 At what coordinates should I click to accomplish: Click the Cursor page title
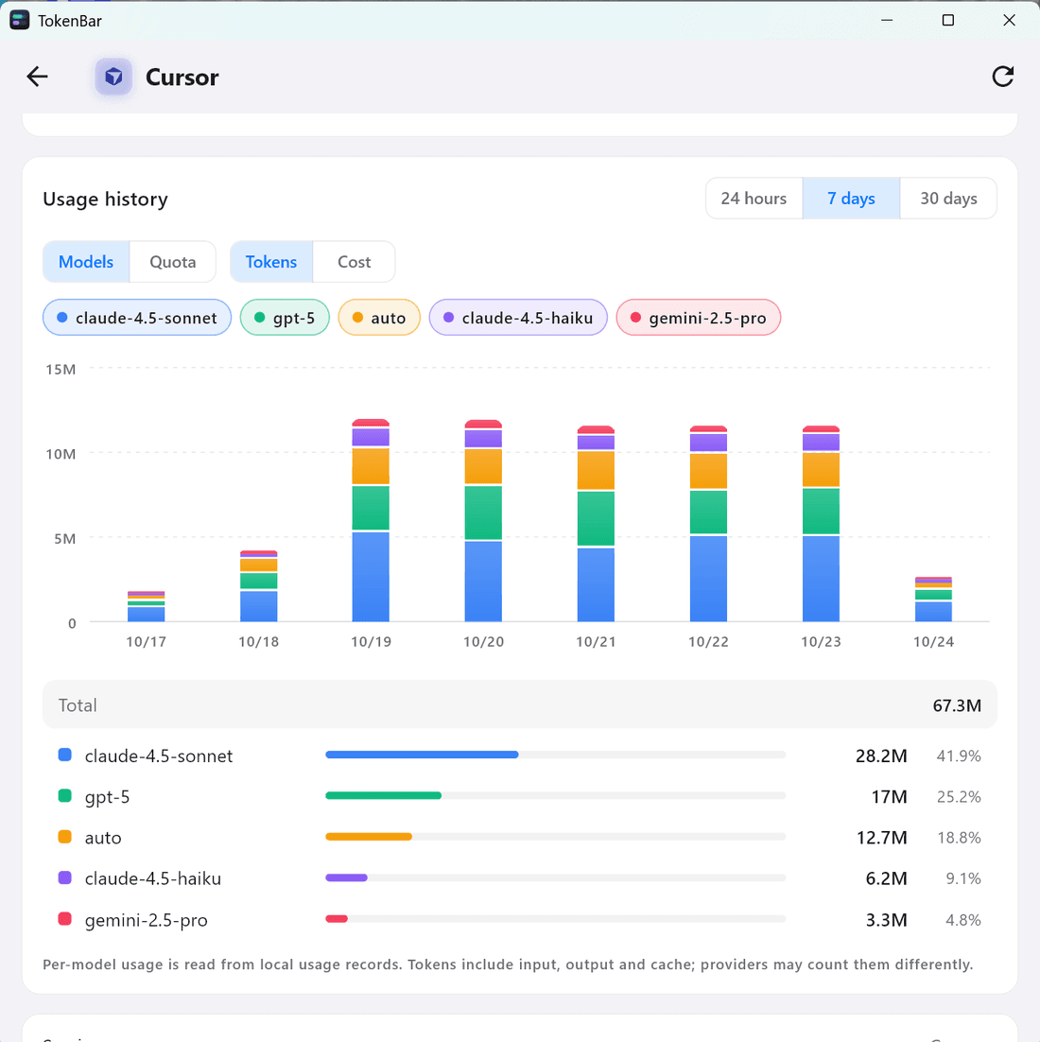(x=182, y=78)
